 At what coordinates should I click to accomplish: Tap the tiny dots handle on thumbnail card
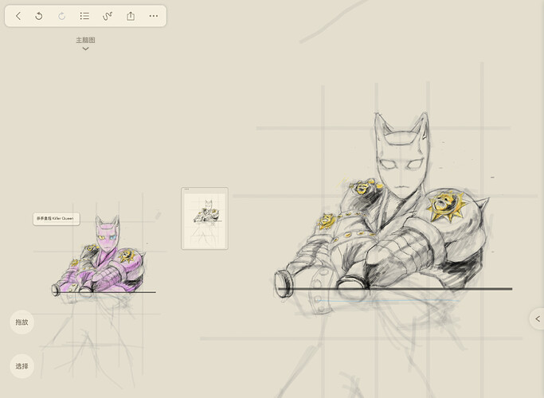tap(186, 189)
